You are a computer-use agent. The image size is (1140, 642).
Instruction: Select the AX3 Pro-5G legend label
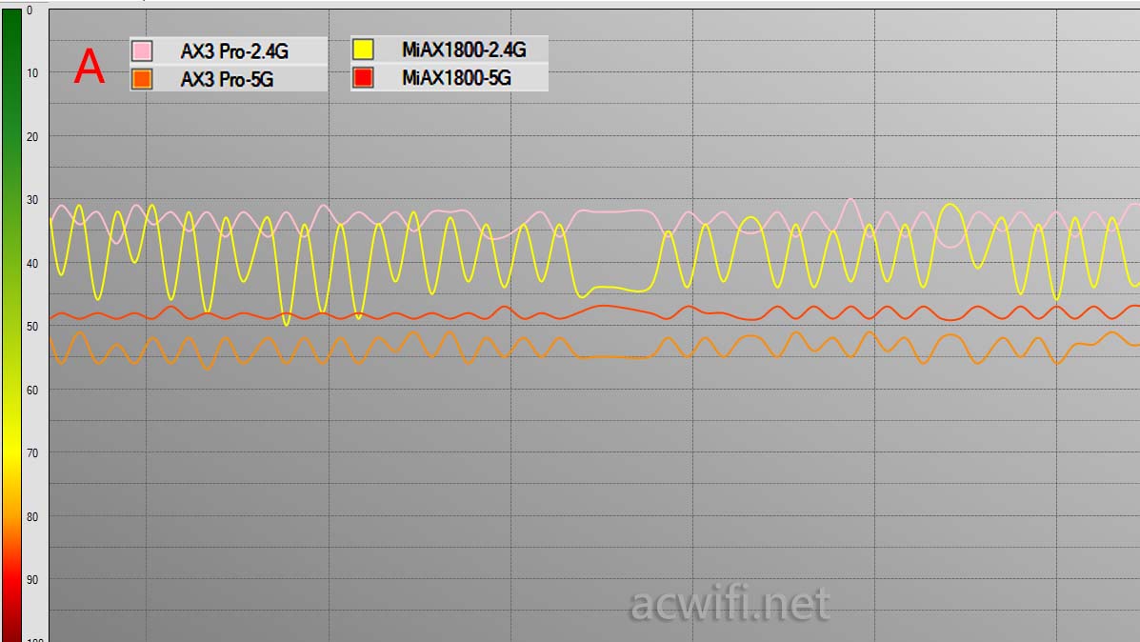(227, 79)
